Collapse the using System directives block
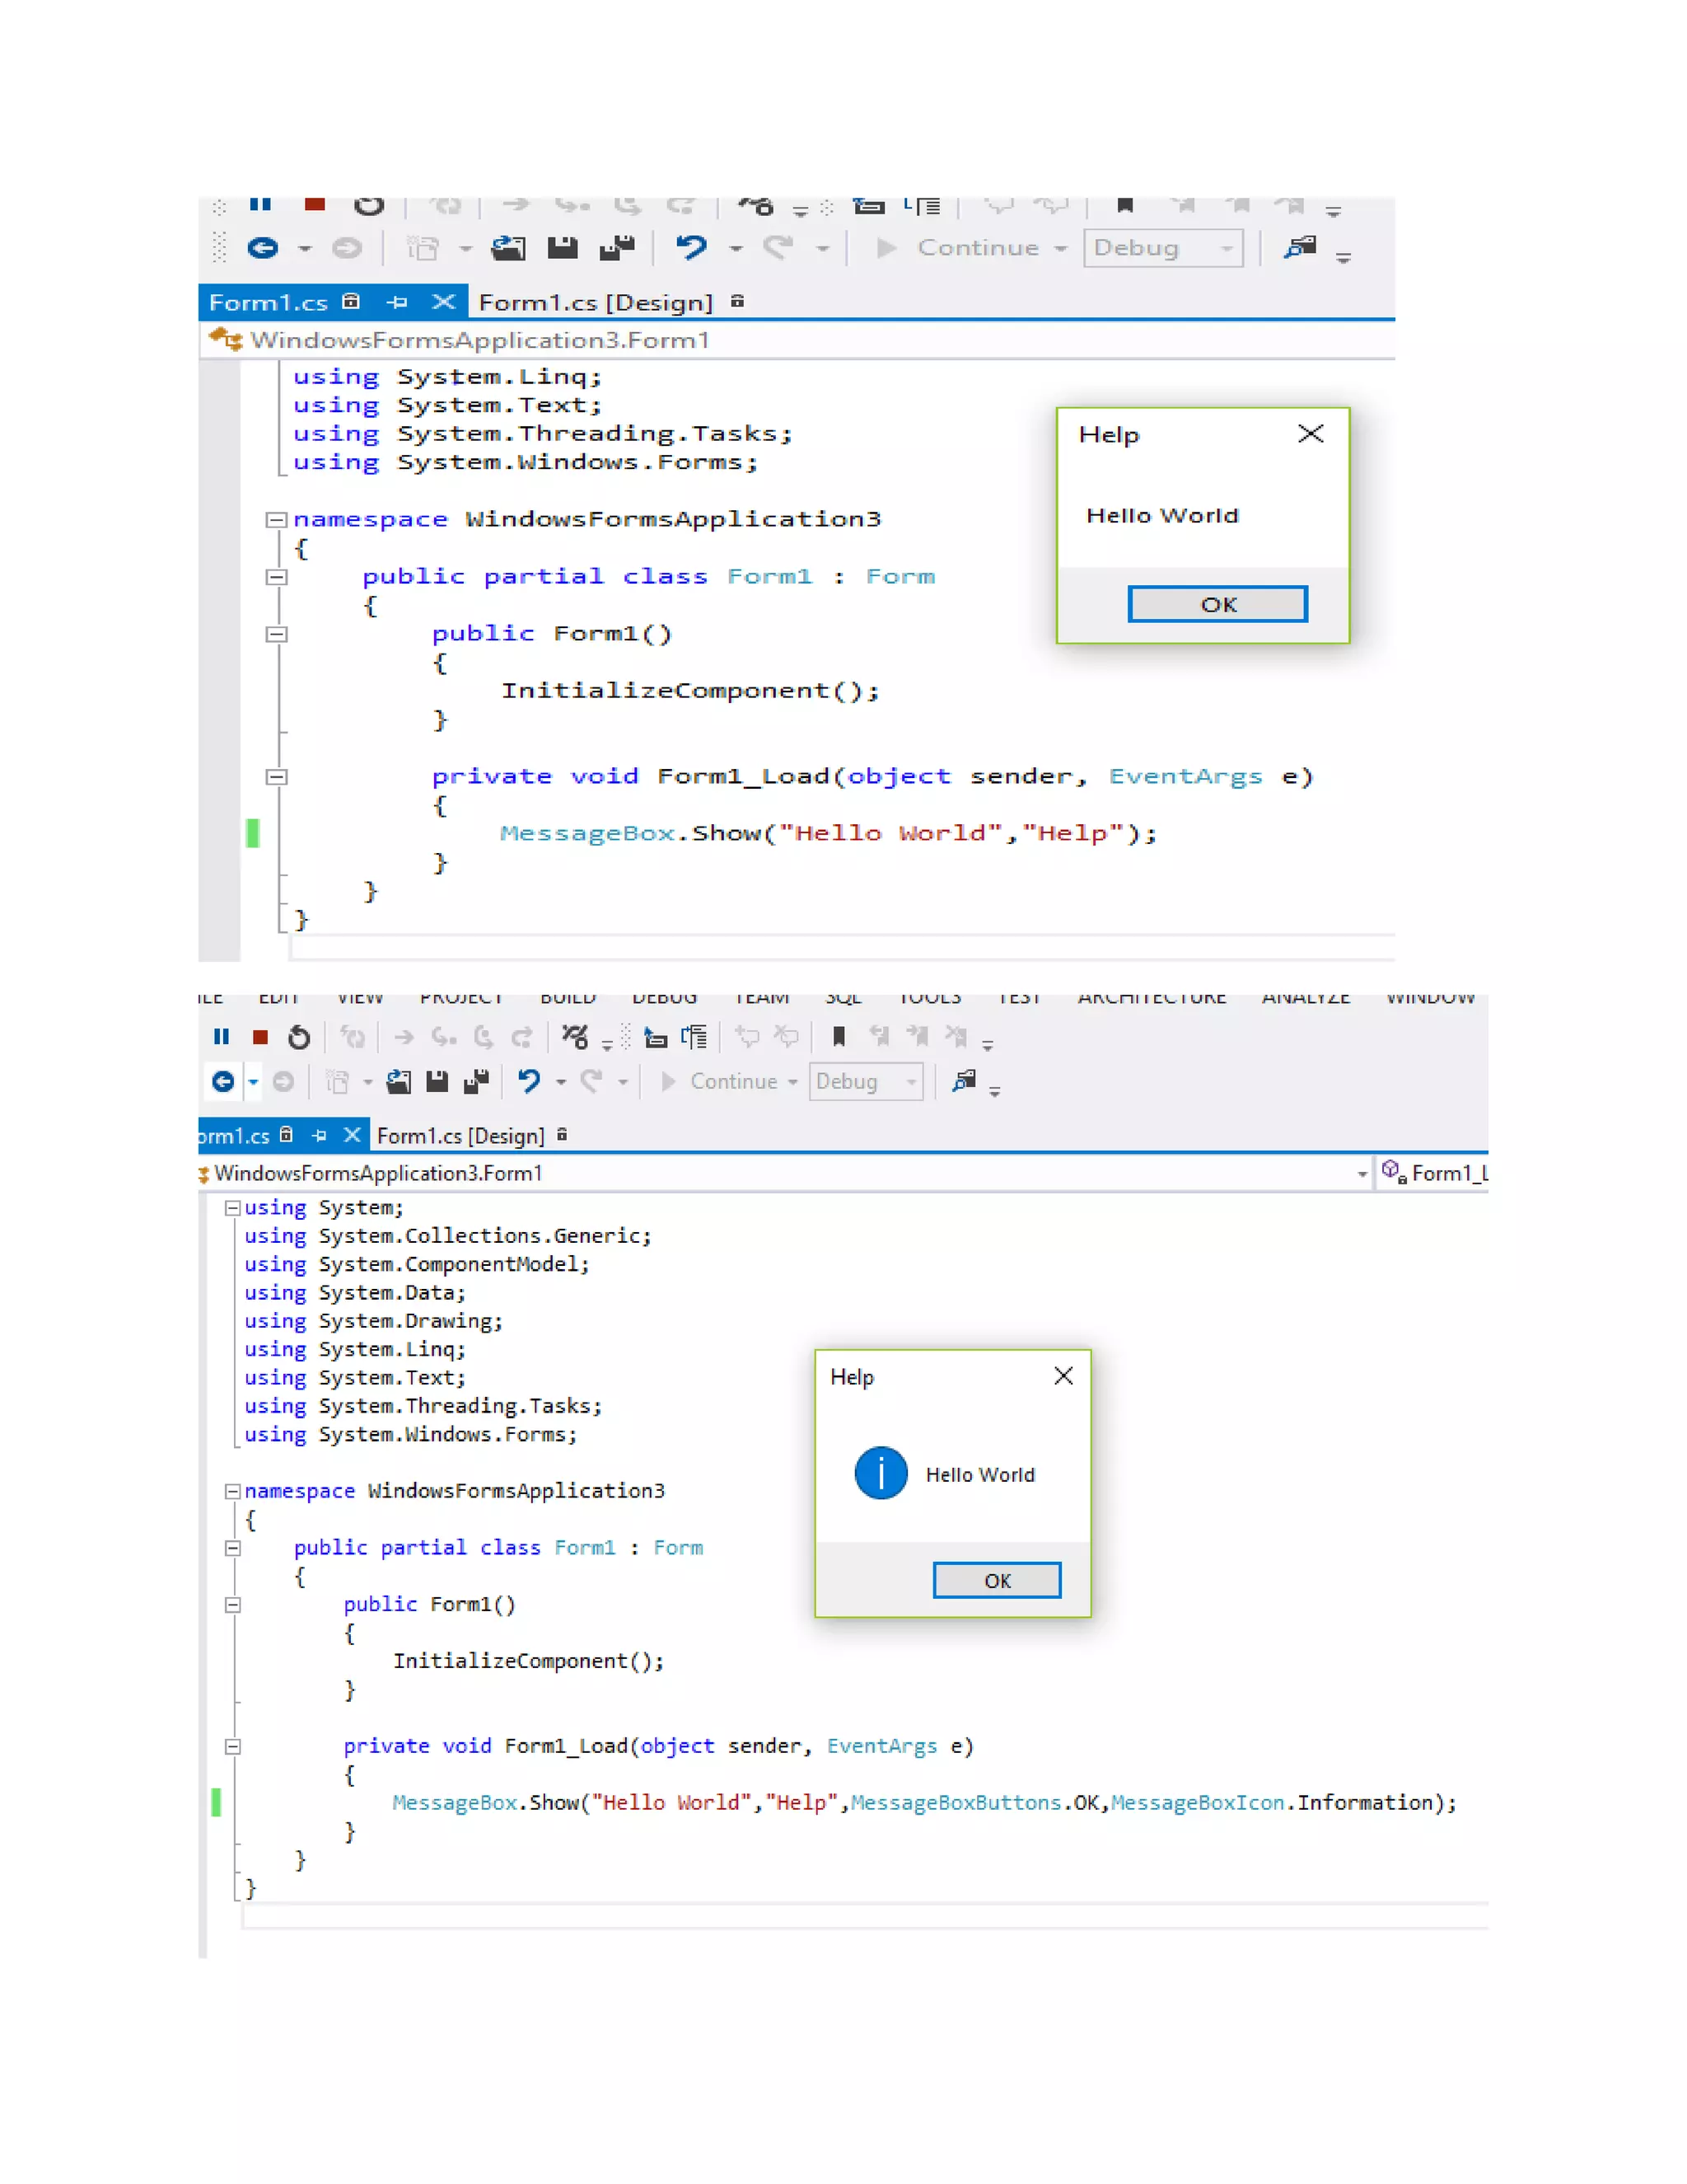 click(231, 1207)
